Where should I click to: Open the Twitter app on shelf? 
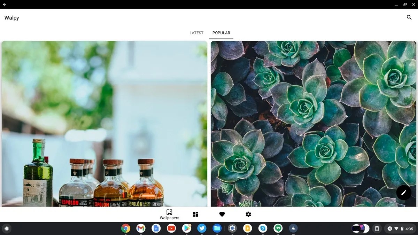[x=202, y=228]
